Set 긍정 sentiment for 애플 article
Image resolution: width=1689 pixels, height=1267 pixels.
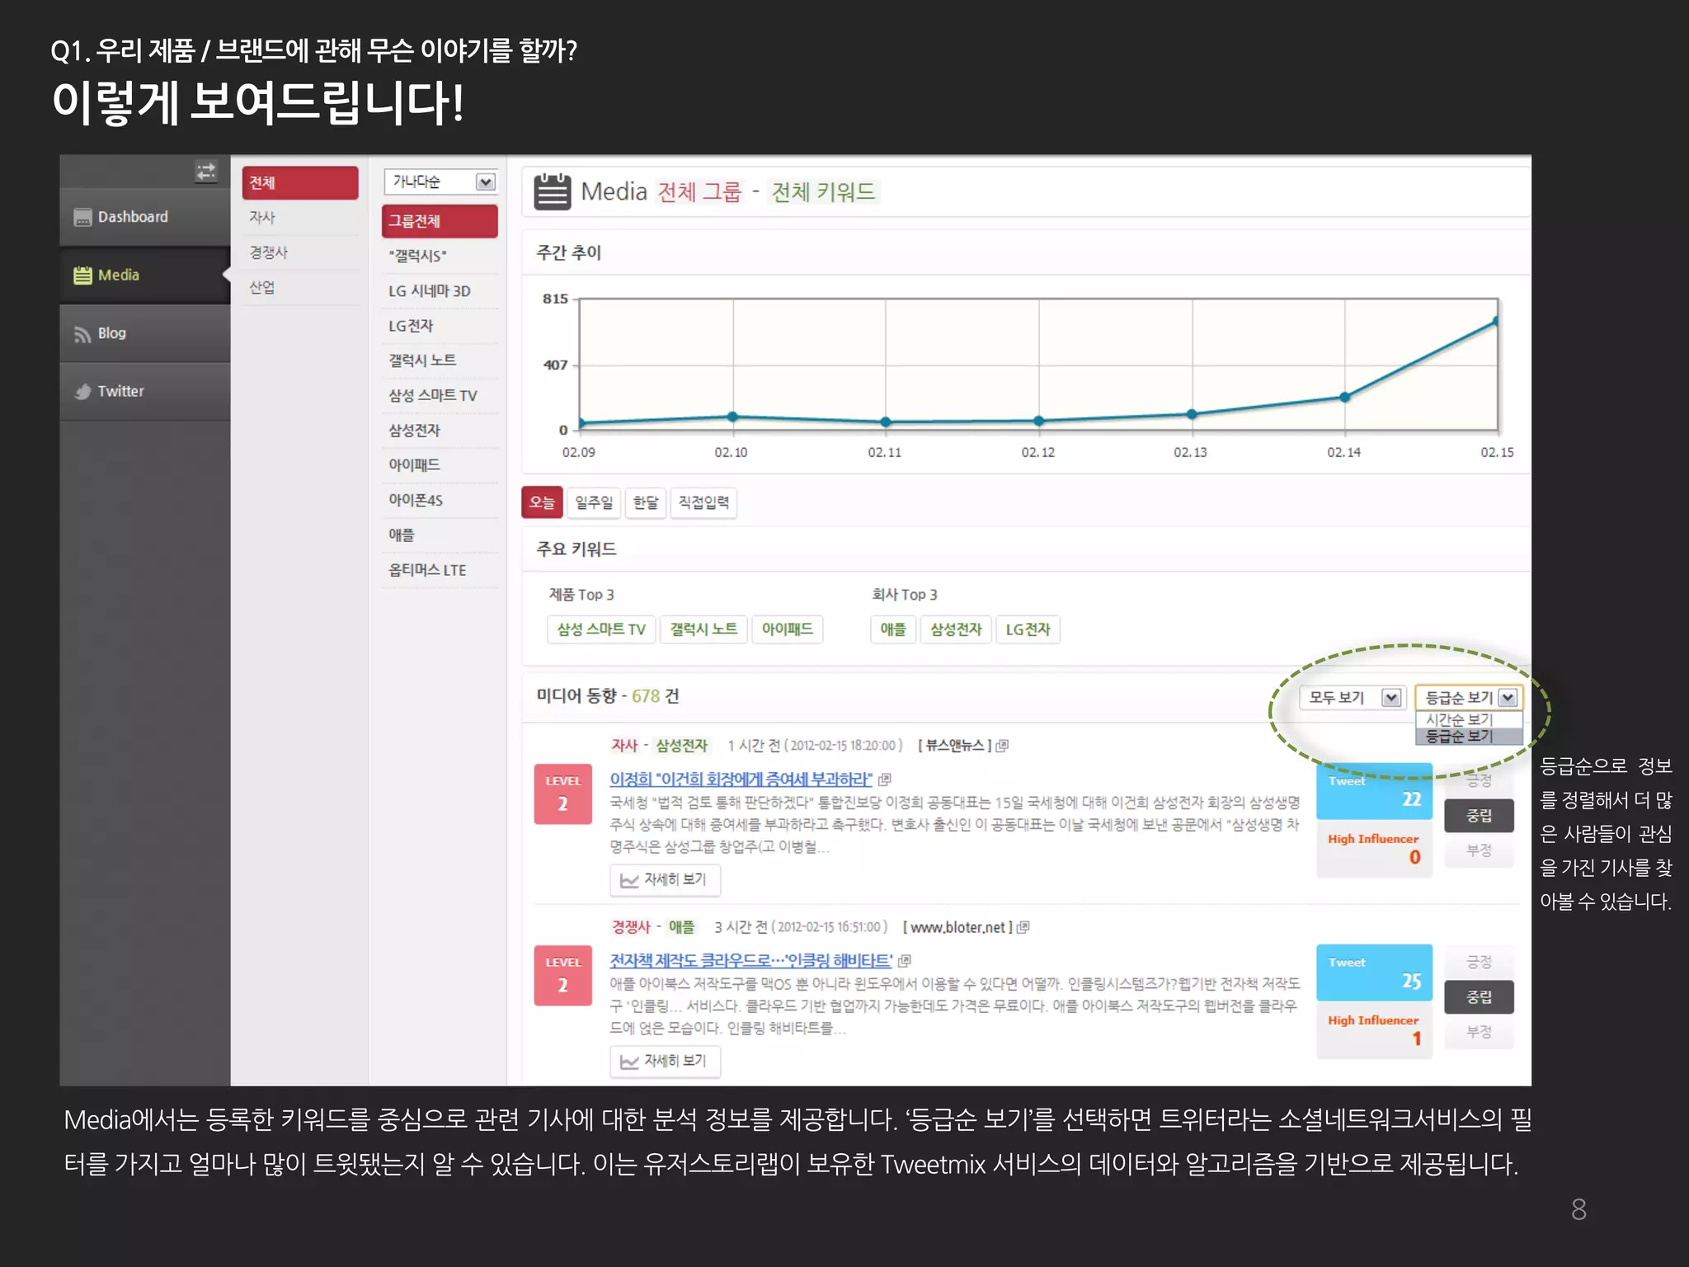pyautogui.click(x=1479, y=963)
